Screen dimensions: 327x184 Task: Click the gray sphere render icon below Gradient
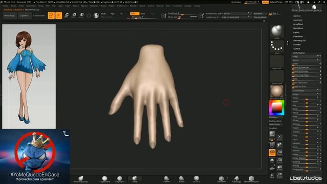click(272, 134)
